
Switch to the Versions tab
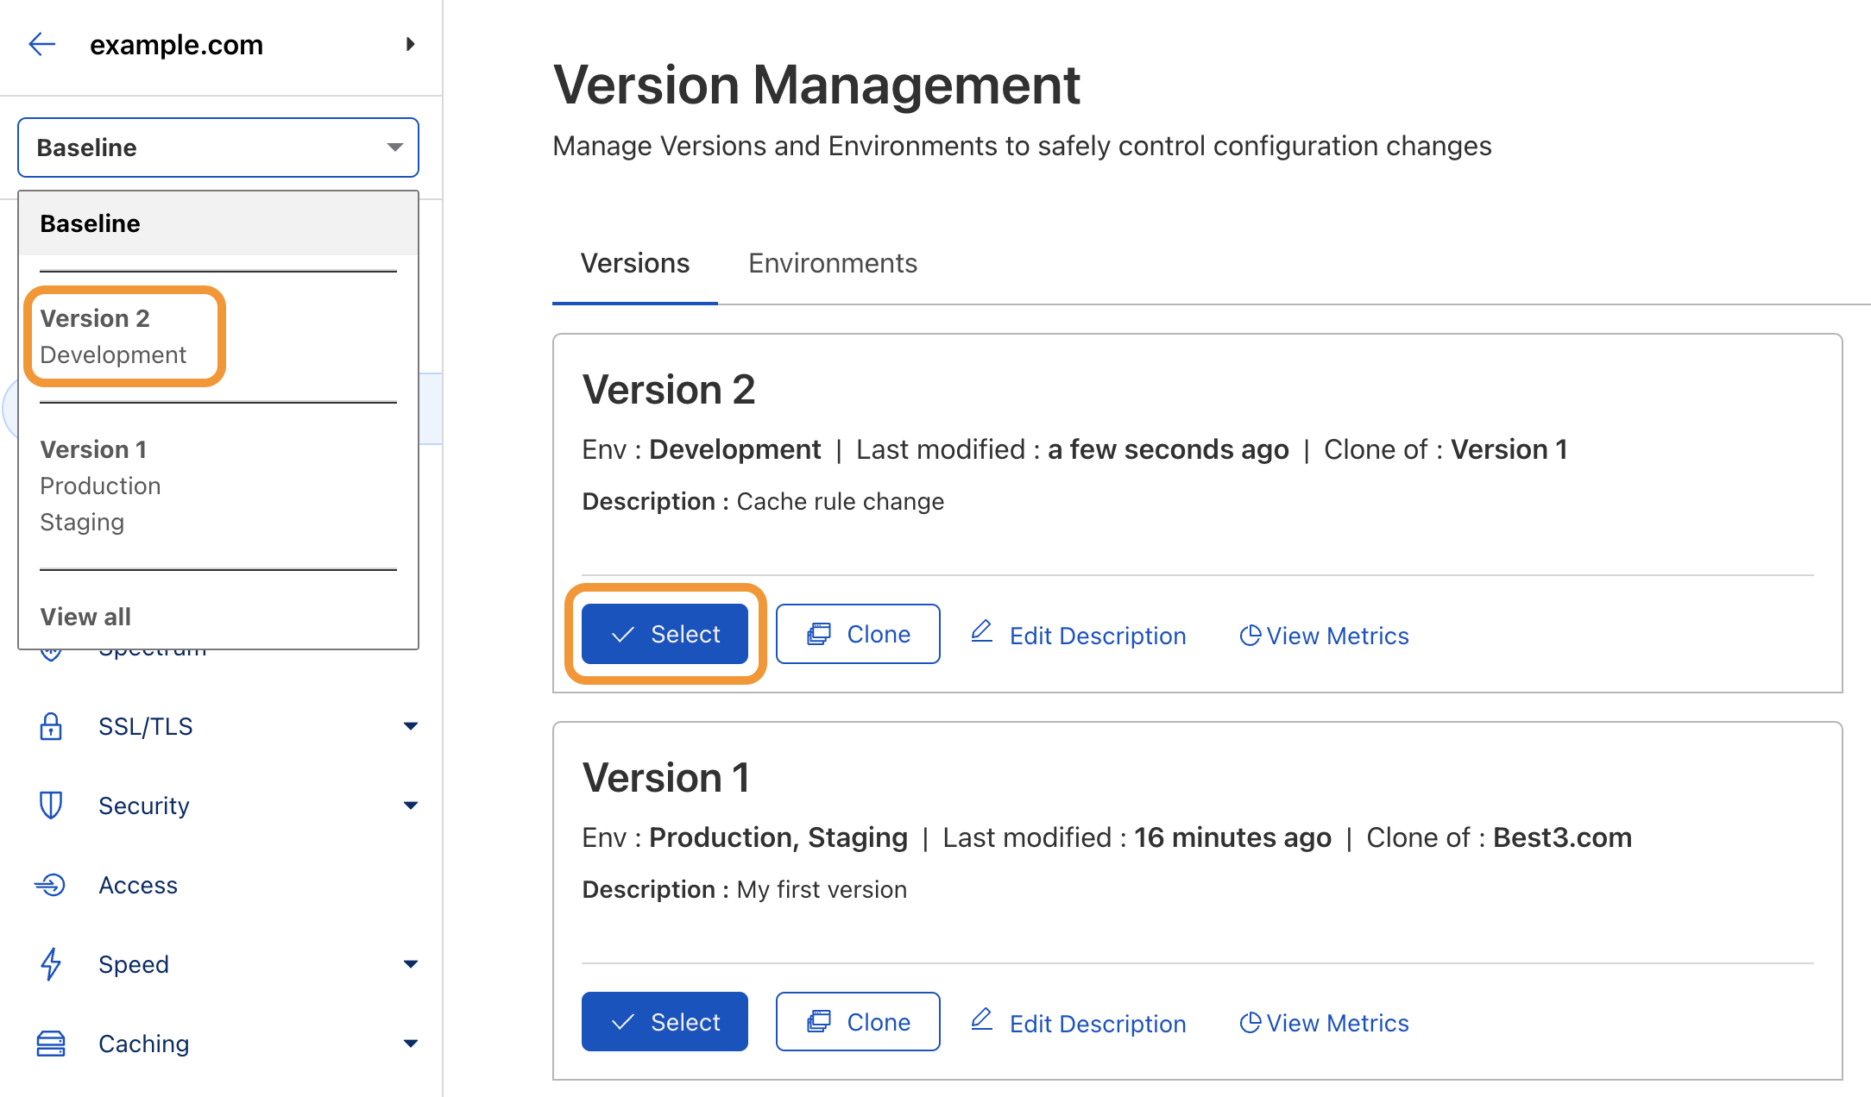(x=634, y=263)
